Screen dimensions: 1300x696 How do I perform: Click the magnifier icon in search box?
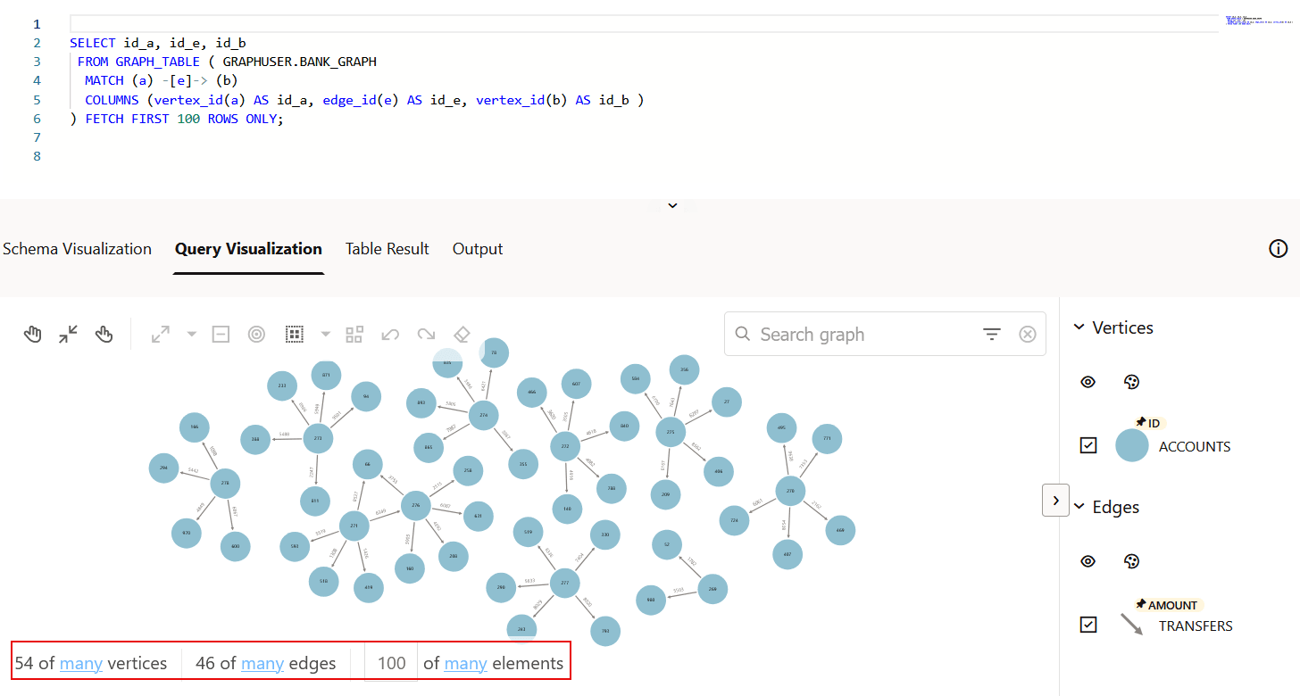tap(743, 334)
